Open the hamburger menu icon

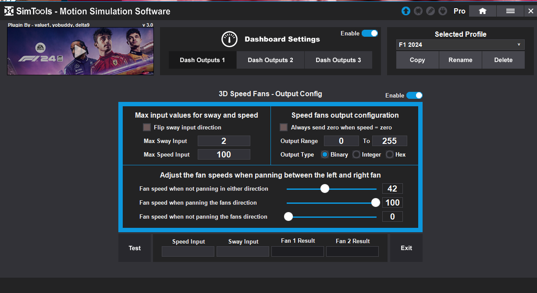coord(510,11)
